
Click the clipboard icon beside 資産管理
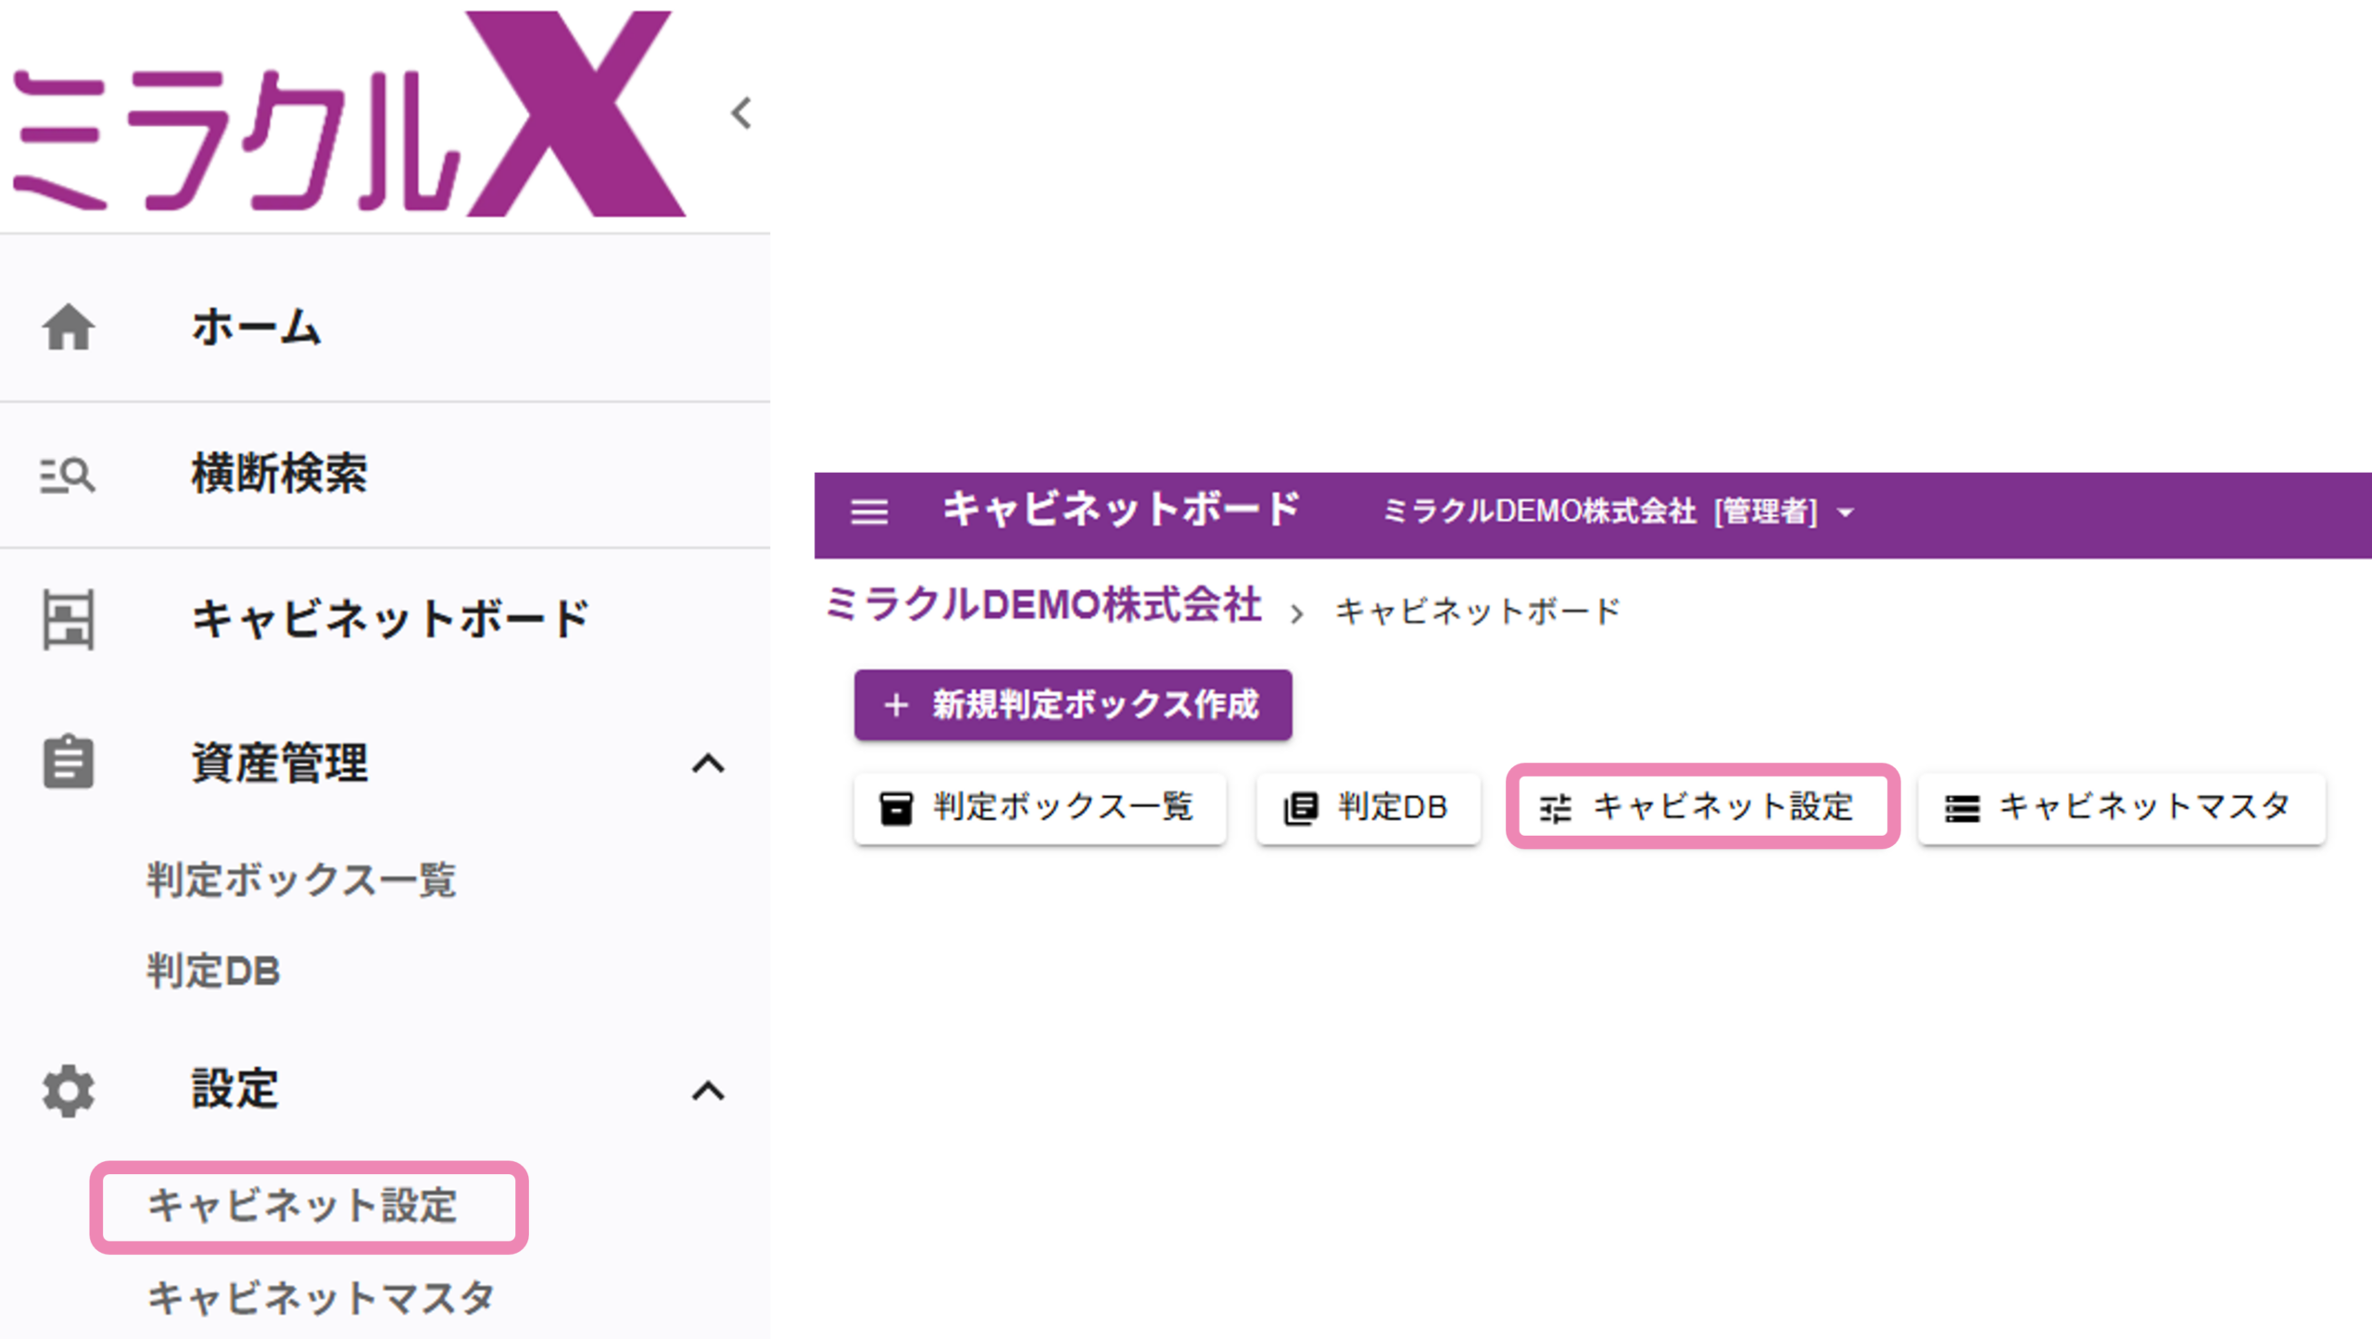69,763
